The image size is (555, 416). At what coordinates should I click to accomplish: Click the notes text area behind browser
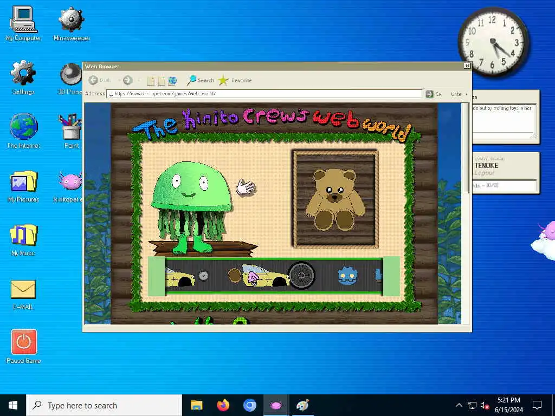(x=504, y=121)
